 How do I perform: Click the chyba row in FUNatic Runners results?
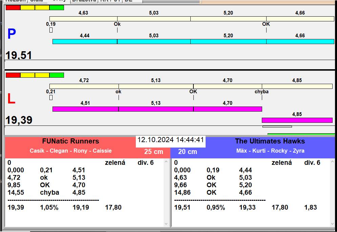(49, 192)
